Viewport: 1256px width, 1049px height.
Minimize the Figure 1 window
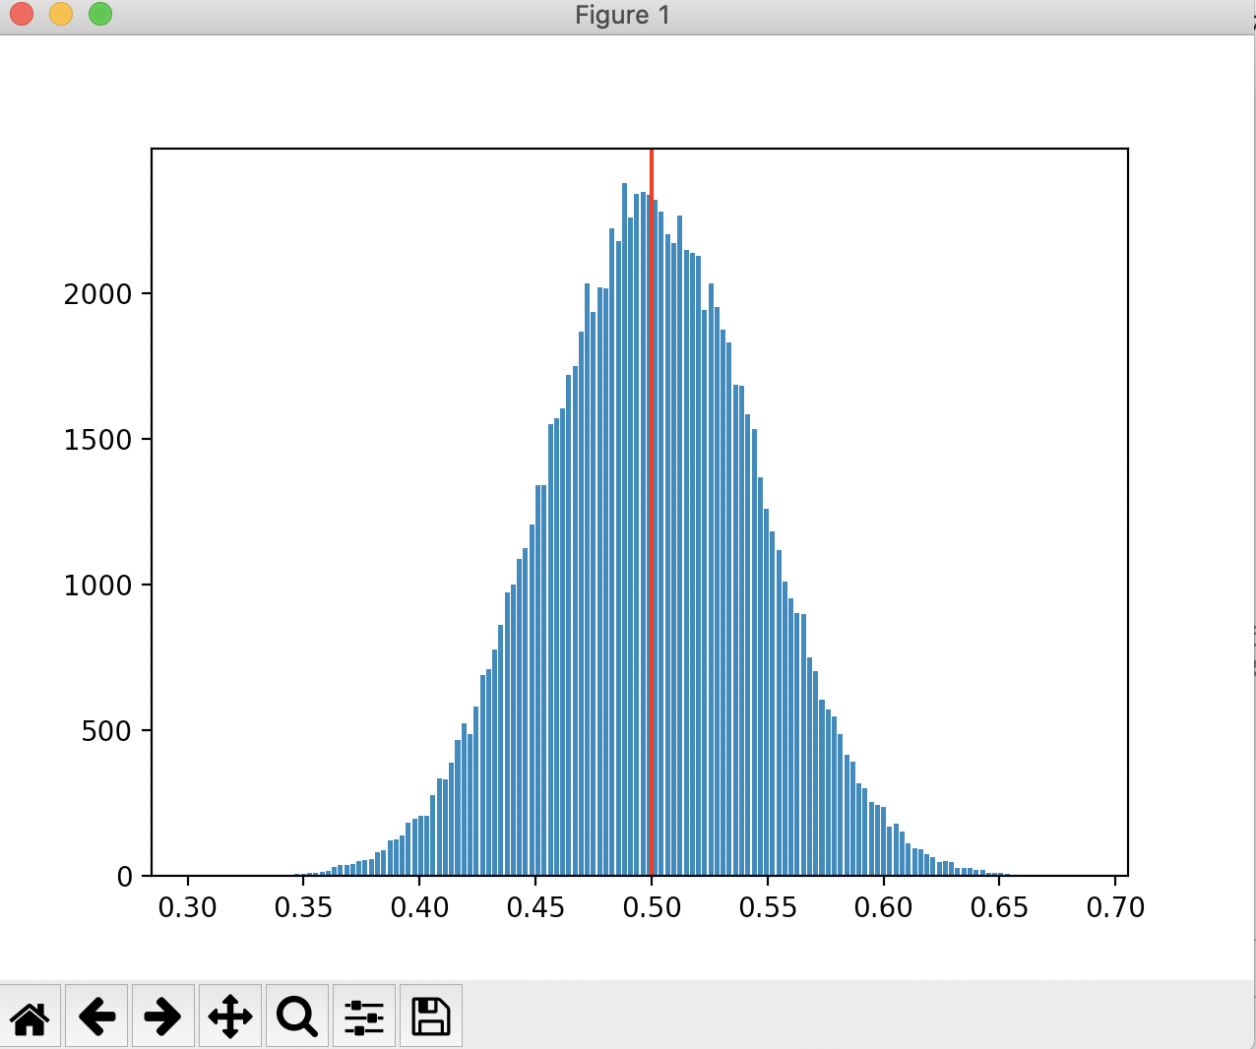[x=61, y=14]
